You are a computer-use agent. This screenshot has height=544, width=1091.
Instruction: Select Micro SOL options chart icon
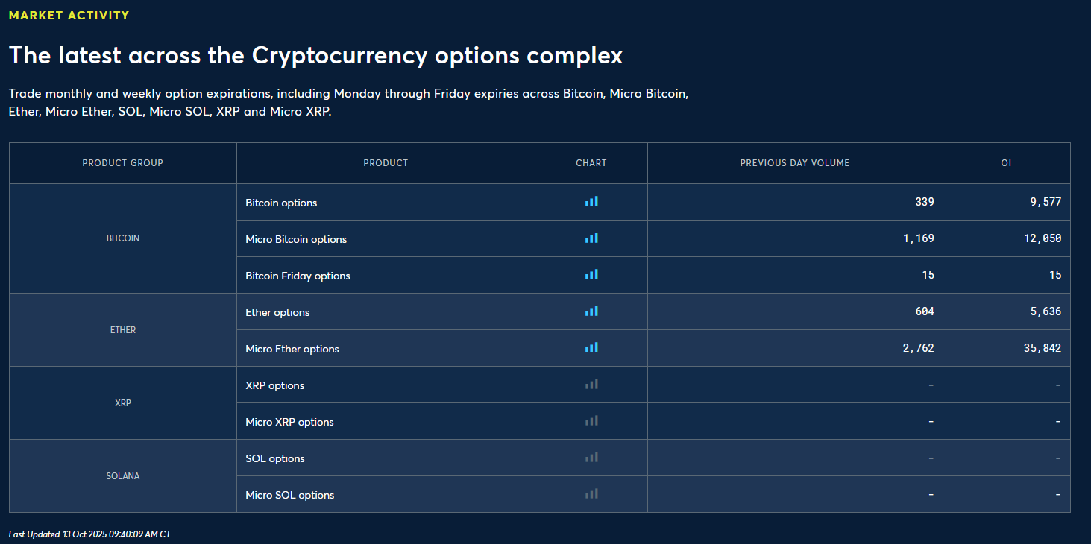[x=591, y=494]
